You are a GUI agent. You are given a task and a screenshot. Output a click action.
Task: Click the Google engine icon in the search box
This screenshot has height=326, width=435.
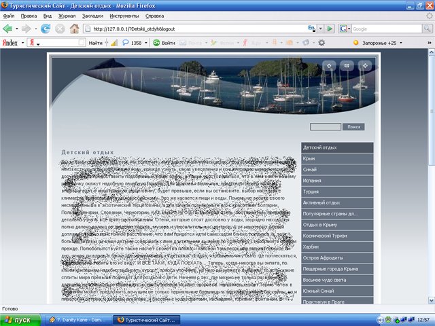(x=343, y=29)
